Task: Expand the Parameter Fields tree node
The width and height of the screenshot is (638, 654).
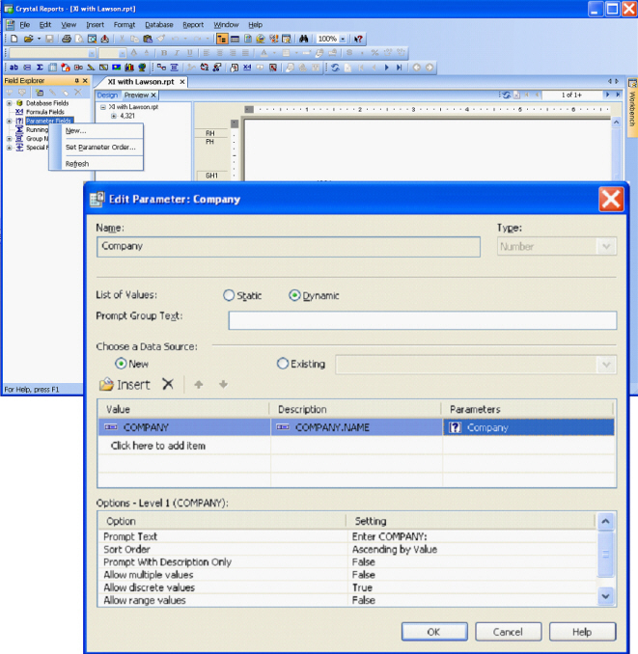Action: pos(10,121)
